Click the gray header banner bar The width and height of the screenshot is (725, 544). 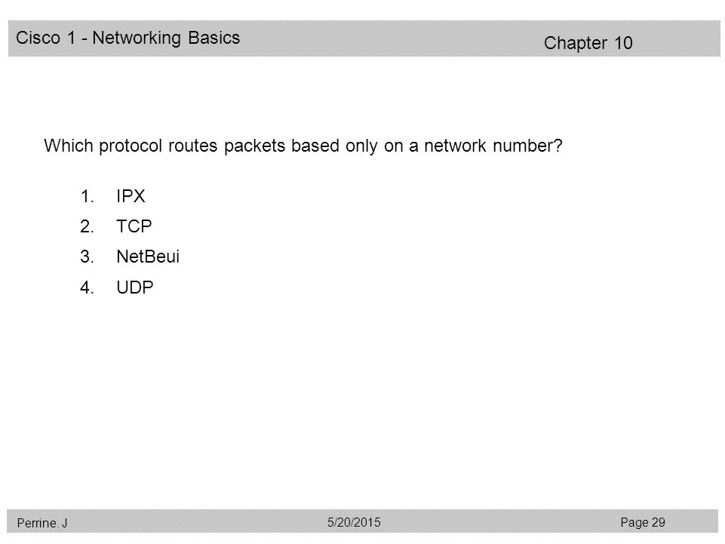[x=364, y=38]
